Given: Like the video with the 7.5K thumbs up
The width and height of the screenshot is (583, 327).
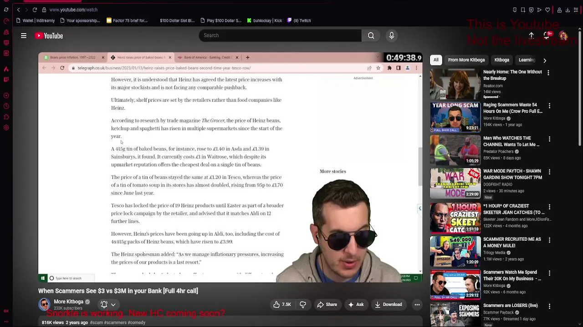Looking at the screenshot, I should [x=282, y=305].
